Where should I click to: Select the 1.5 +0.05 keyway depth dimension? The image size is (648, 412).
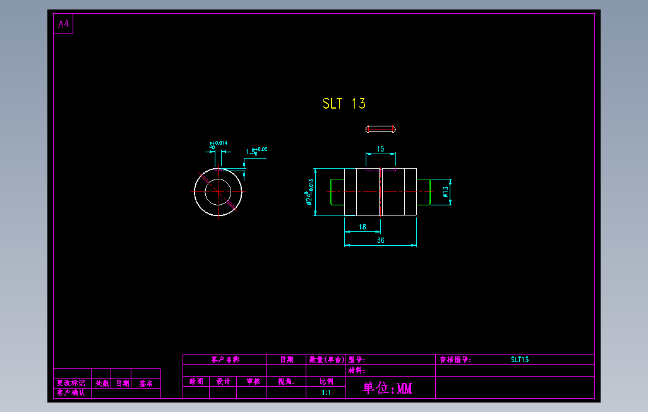(256, 151)
